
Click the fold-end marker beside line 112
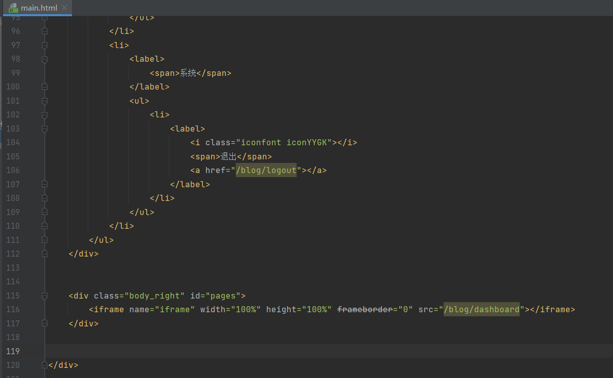[45, 254]
